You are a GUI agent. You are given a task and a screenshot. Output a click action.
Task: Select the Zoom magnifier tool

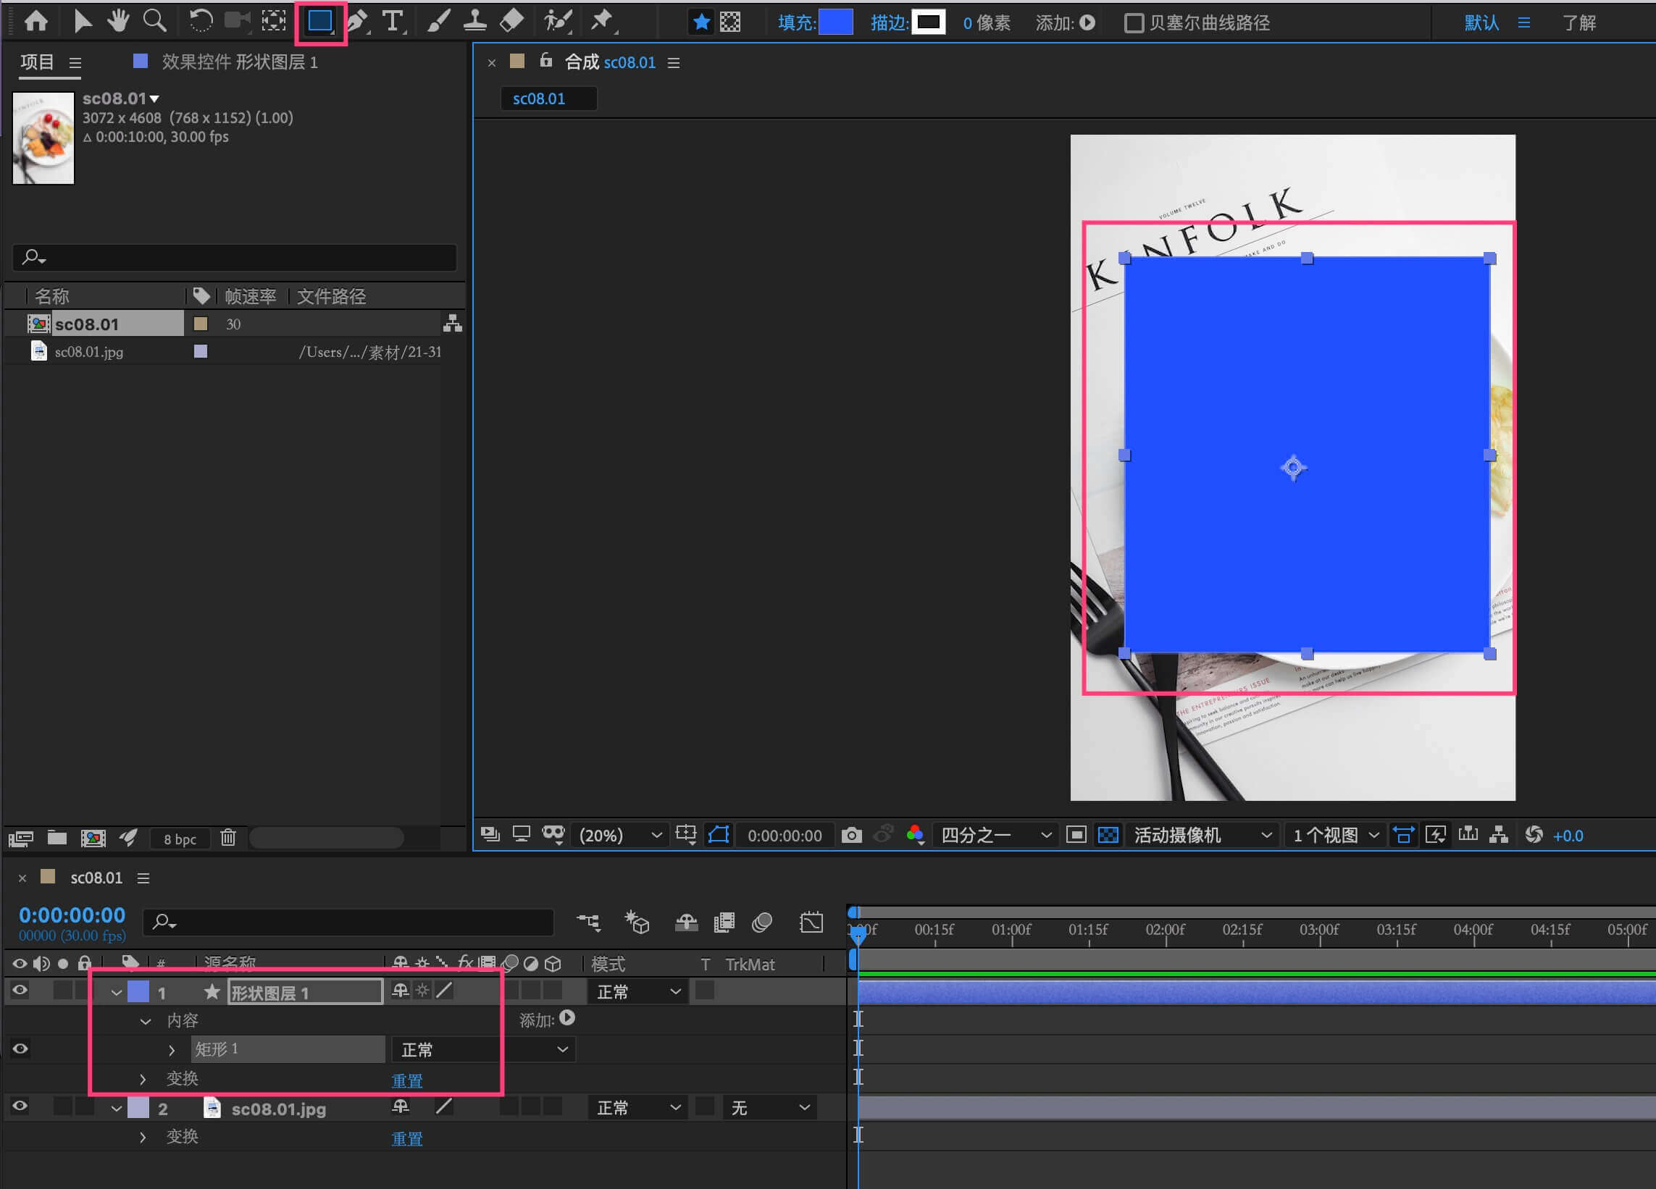pos(154,21)
